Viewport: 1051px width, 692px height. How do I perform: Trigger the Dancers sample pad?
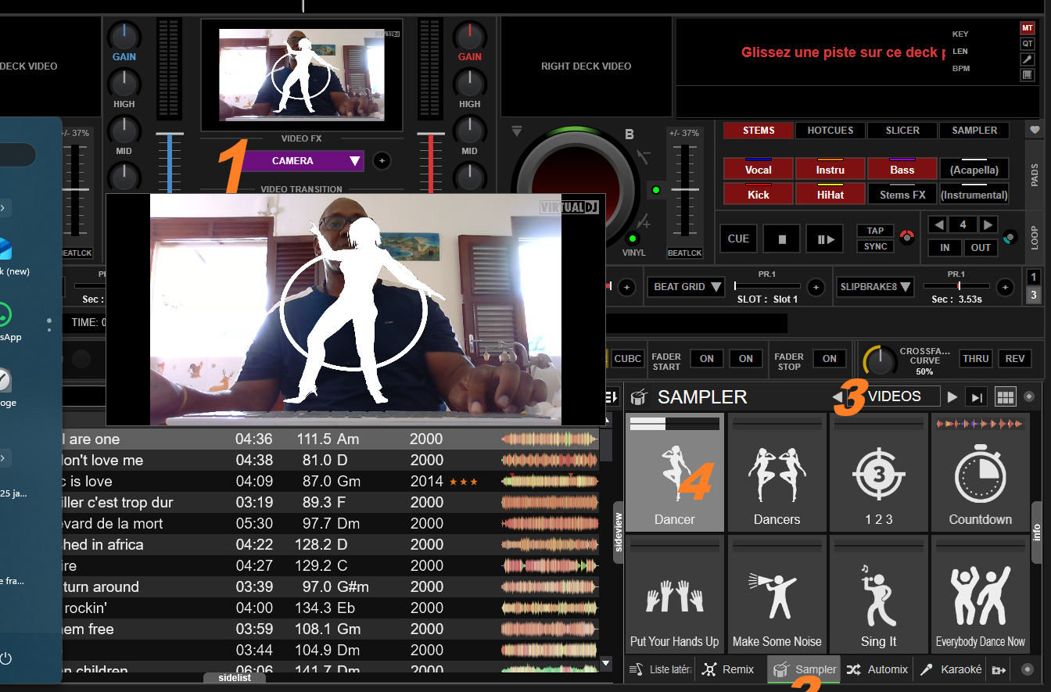pyautogui.click(x=777, y=472)
